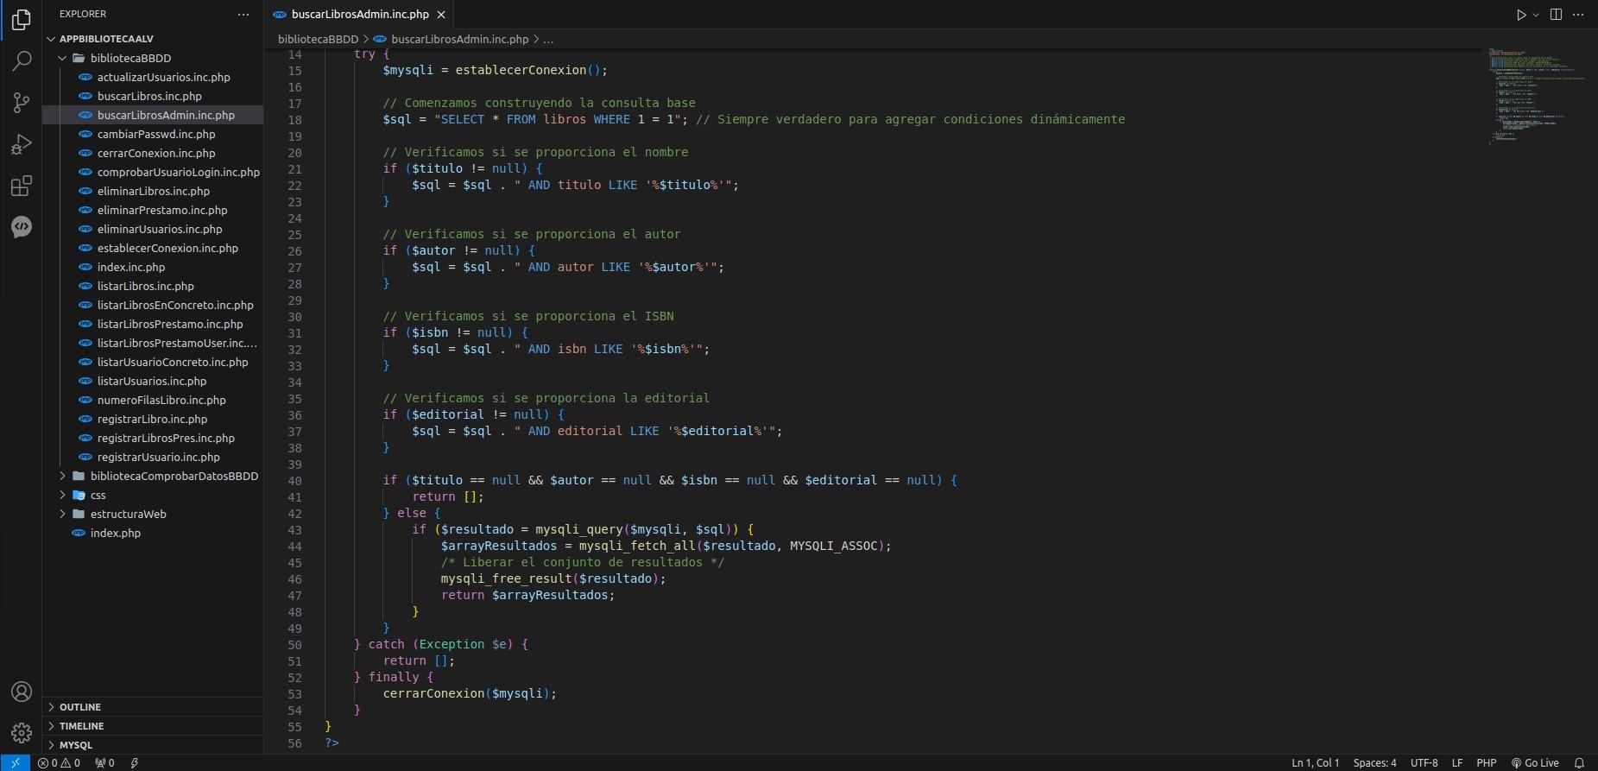The width and height of the screenshot is (1598, 771).
Task: Change LF end of line sequence
Action: tap(1457, 762)
